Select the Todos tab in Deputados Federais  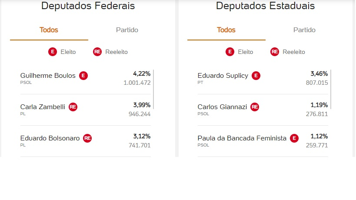tap(49, 30)
